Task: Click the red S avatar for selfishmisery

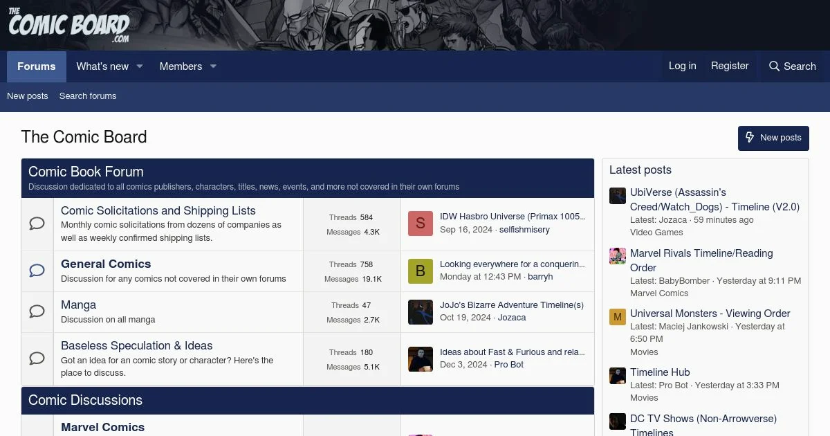Action: coord(421,224)
